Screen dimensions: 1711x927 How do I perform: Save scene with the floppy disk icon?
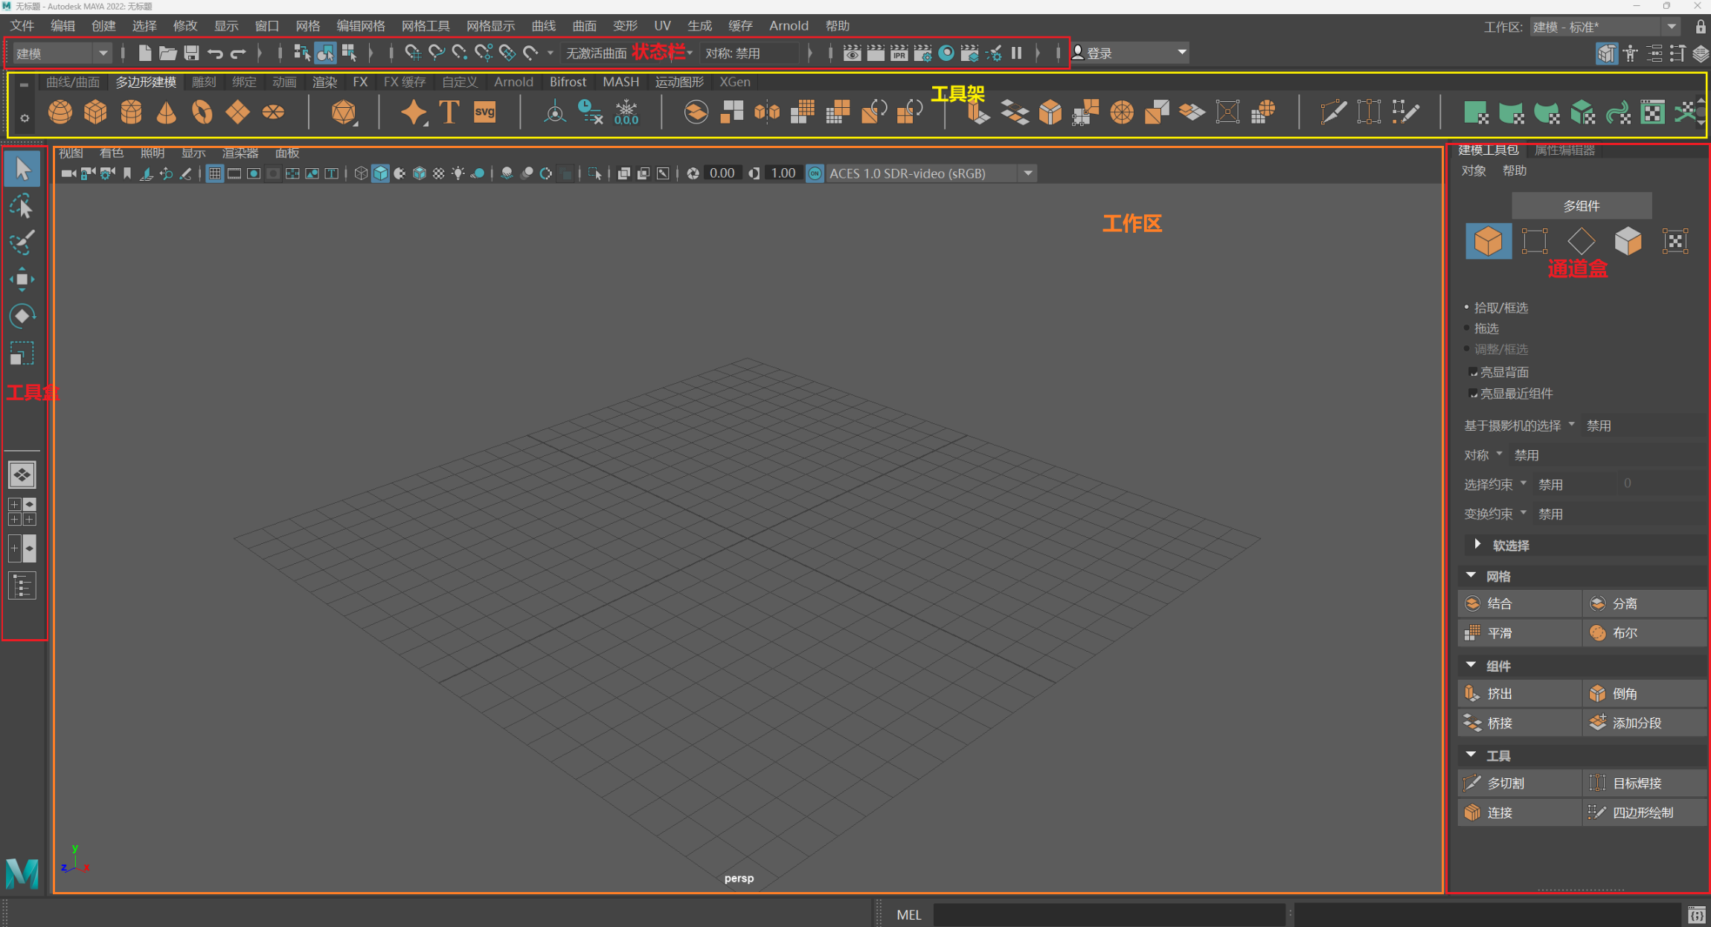pyautogui.click(x=191, y=53)
